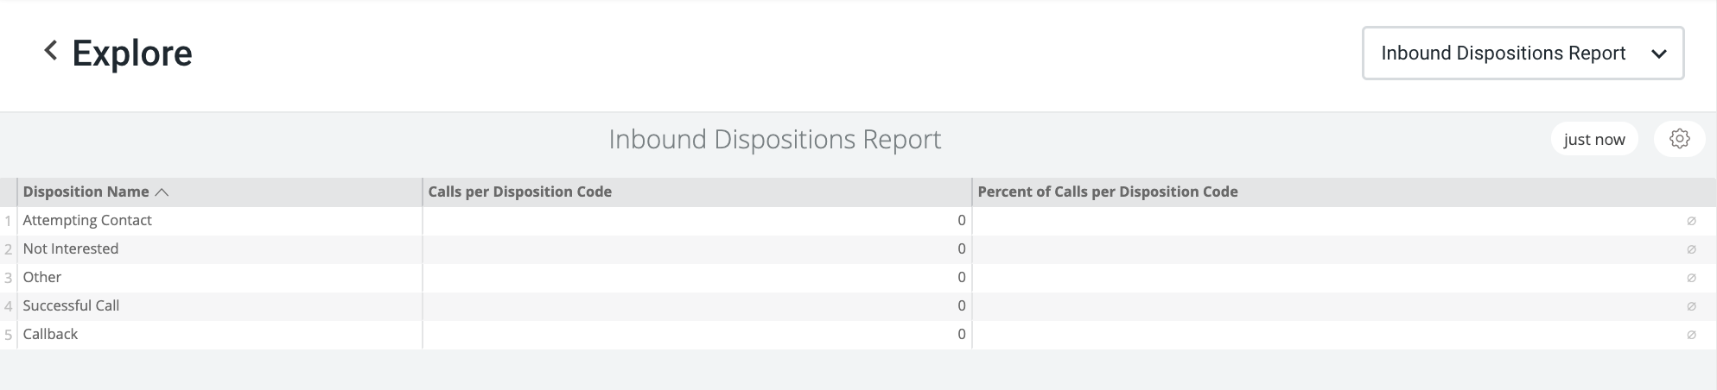Click the sort arrow on Disposition Name

coord(162,192)
